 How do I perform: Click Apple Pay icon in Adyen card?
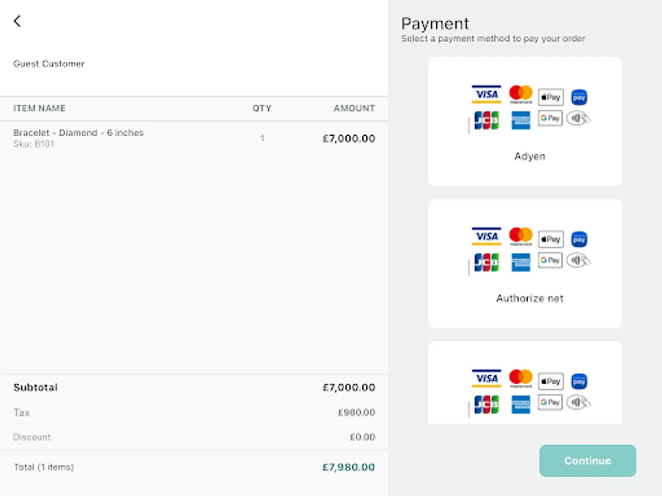(x=551, y=97)
